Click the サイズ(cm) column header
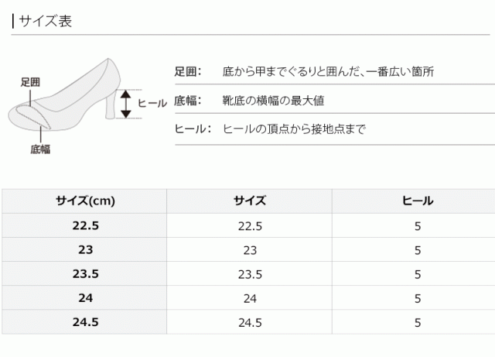Image resolution: width=495 pixels, height=357 pixels. coord(85,201)
